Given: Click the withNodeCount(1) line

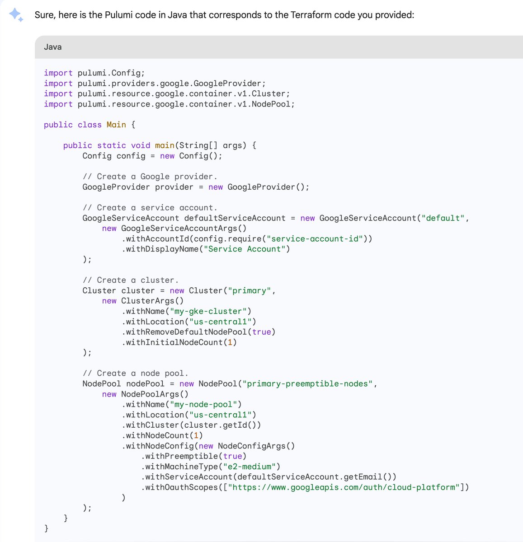Looking at the screenshot, I should click(162, 435).
